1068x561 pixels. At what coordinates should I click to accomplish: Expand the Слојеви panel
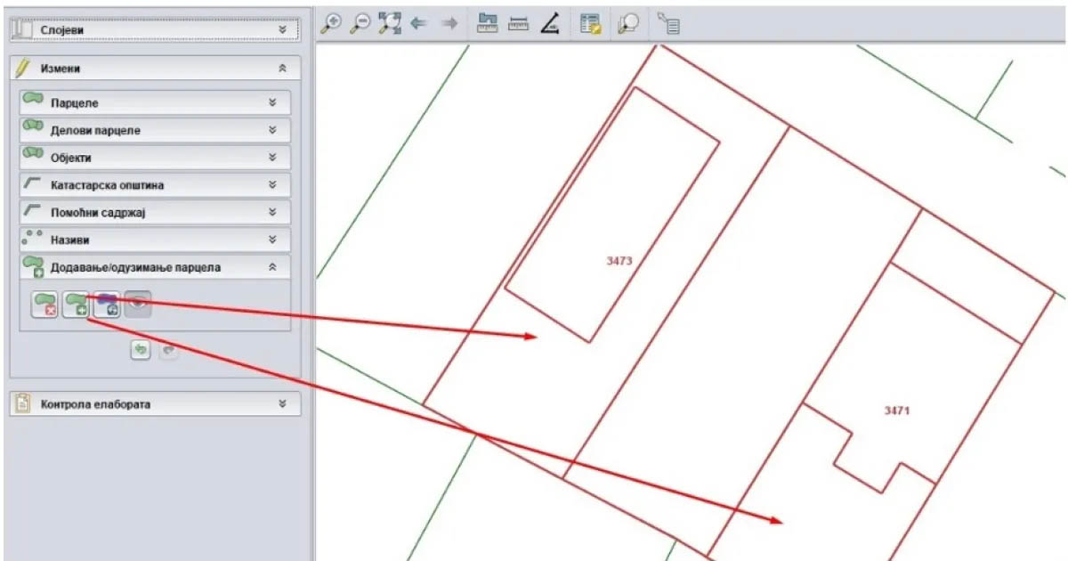[282, 29]
